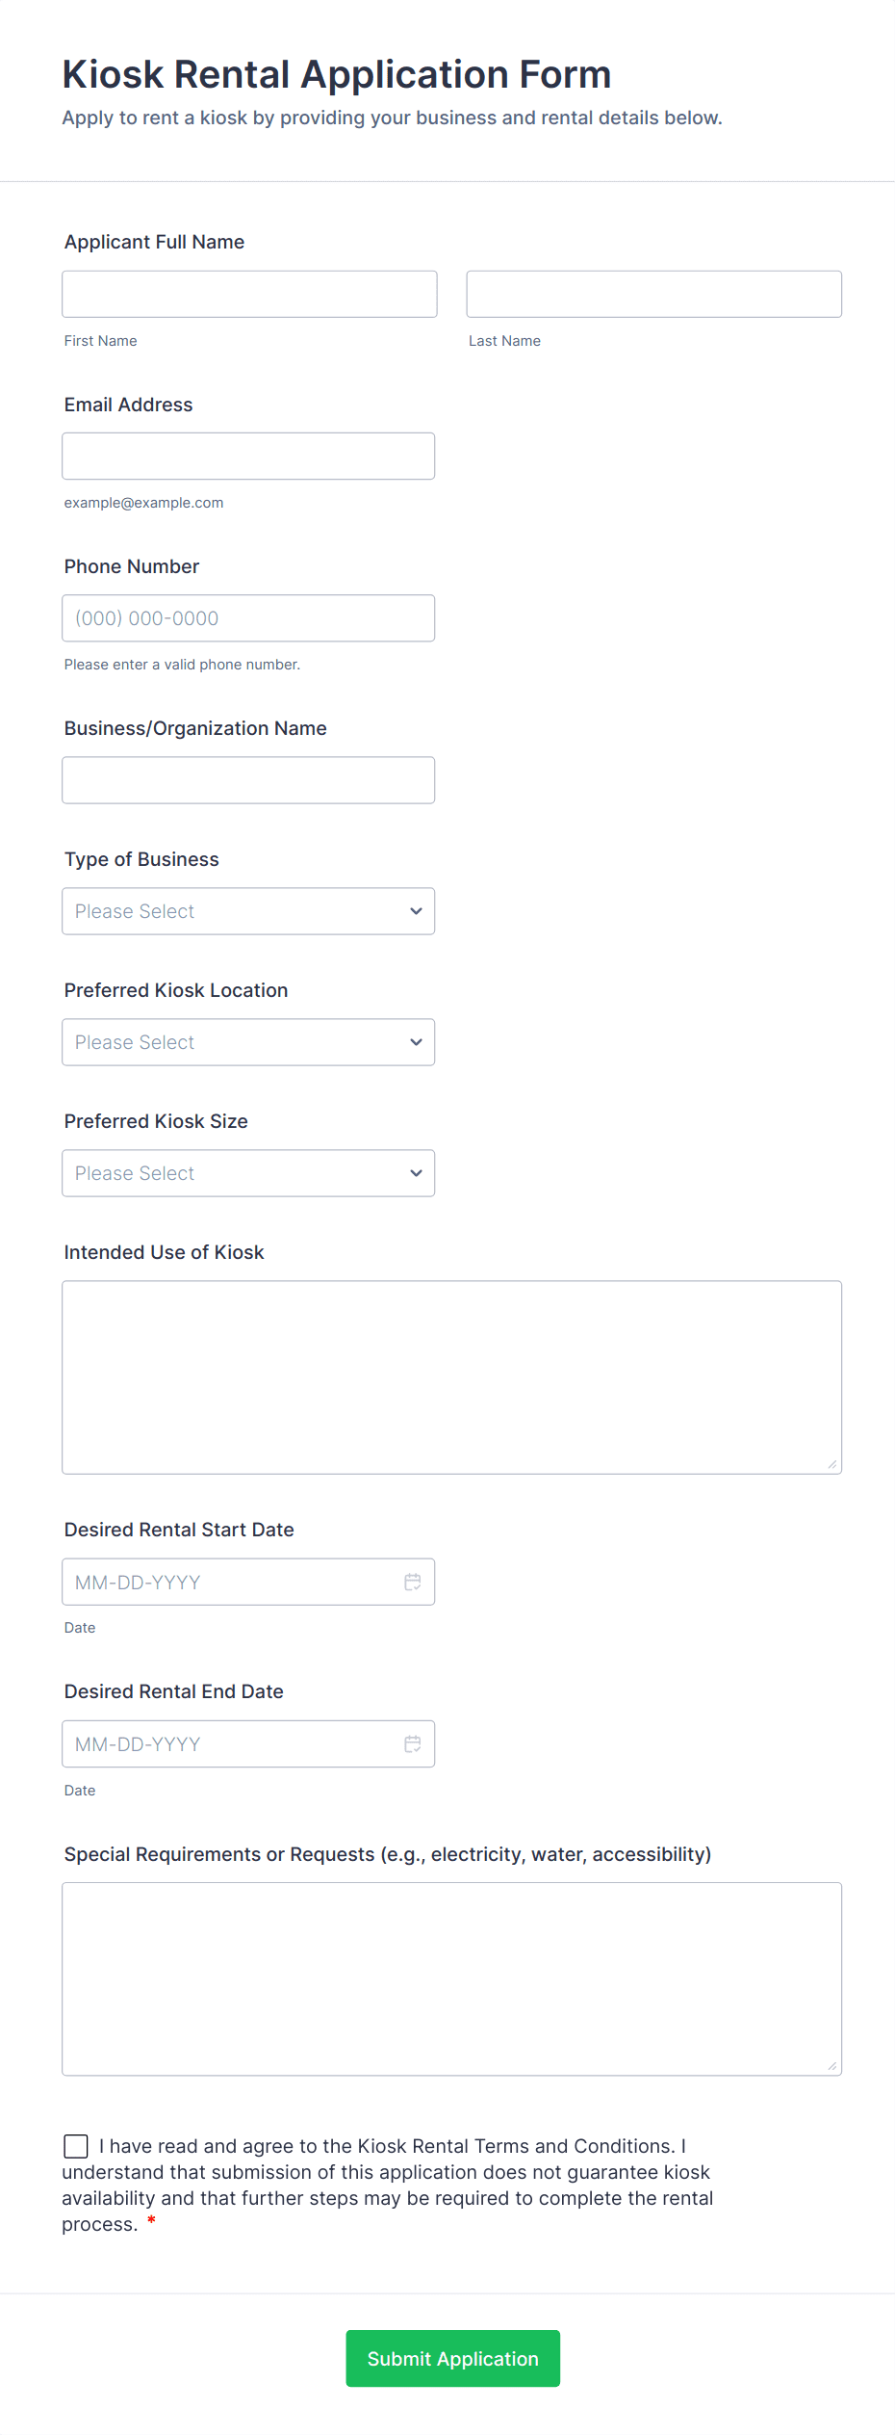The height and width of the screenshot is (2435, 895).
Task: Click the Kiosk Rental Application Form heading
Action: pos(337,74)
